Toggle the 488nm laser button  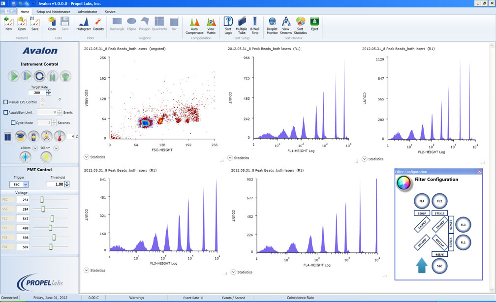pos(25,157)
